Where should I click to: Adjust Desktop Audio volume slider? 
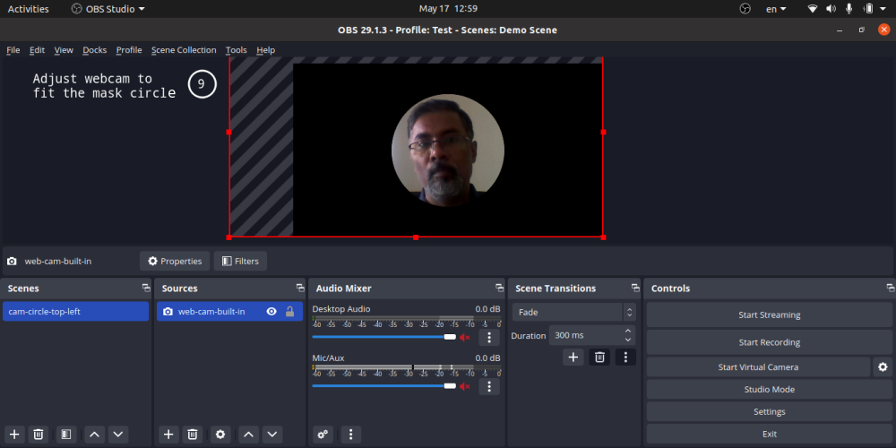click(384, 337)
